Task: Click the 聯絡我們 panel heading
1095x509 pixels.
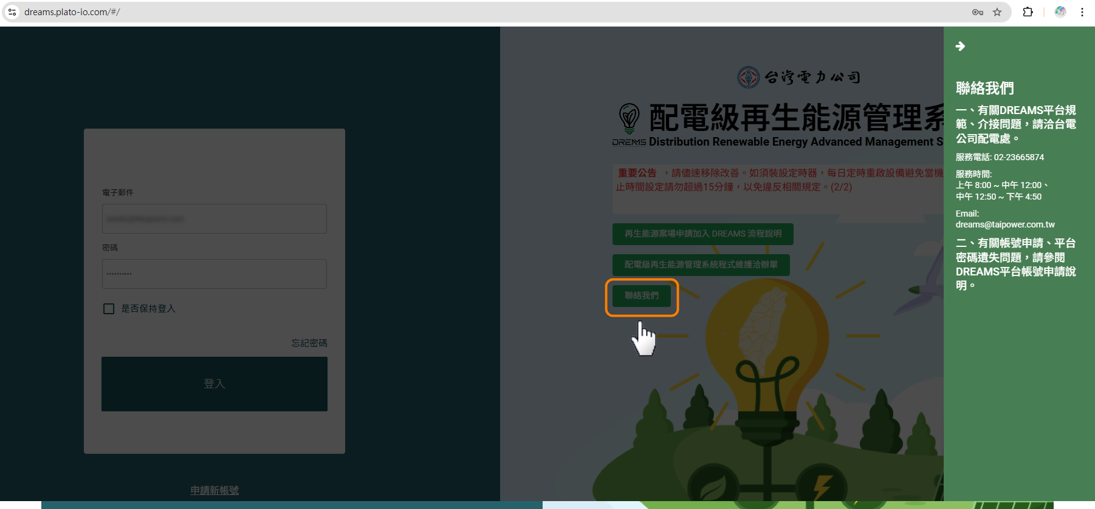Action: pos(984,88)
